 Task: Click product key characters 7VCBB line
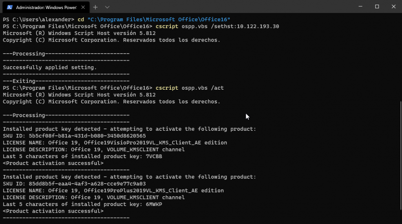pyautogui.click(x=82, y=156)
